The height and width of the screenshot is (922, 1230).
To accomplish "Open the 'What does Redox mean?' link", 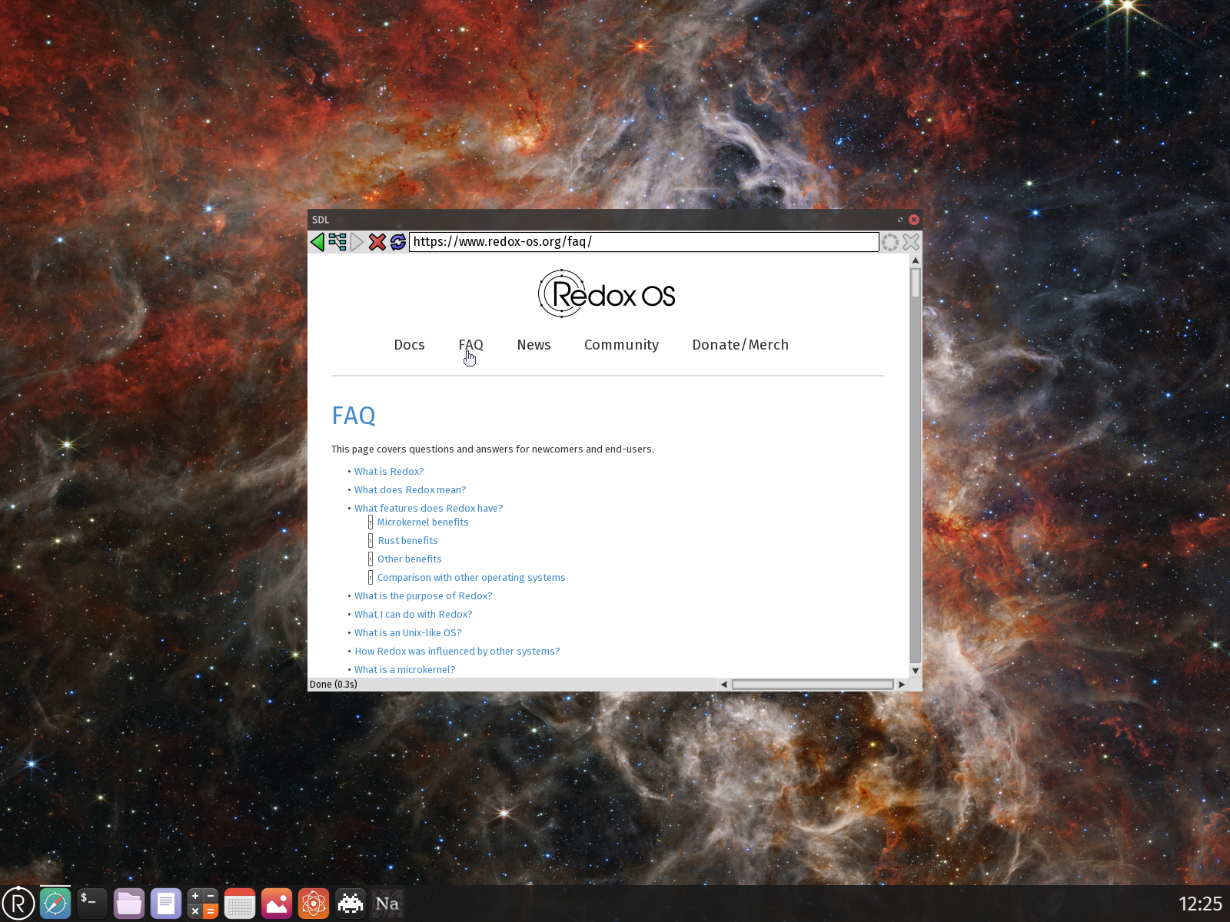I will pyautogui.click(x=410, y=490).
